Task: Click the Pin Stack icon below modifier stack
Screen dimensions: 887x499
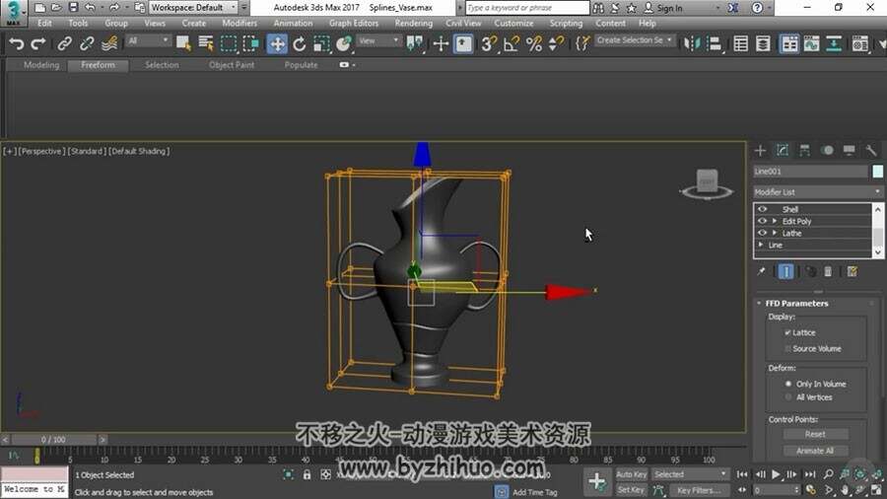Action: point(762,271)
